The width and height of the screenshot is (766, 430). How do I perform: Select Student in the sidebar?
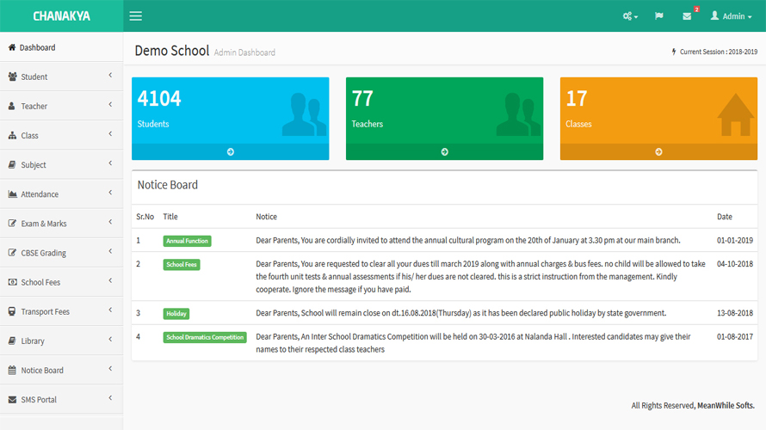click(x=62, y=77)
